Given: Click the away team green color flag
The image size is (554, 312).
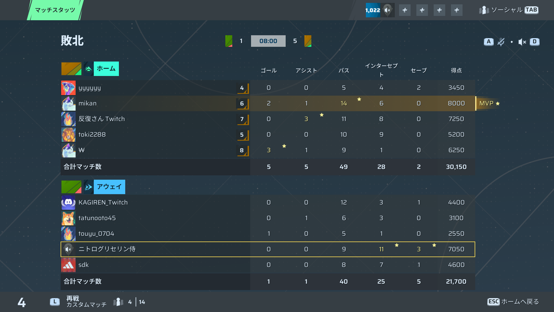Looking at the screenshot, I should 71,187.
